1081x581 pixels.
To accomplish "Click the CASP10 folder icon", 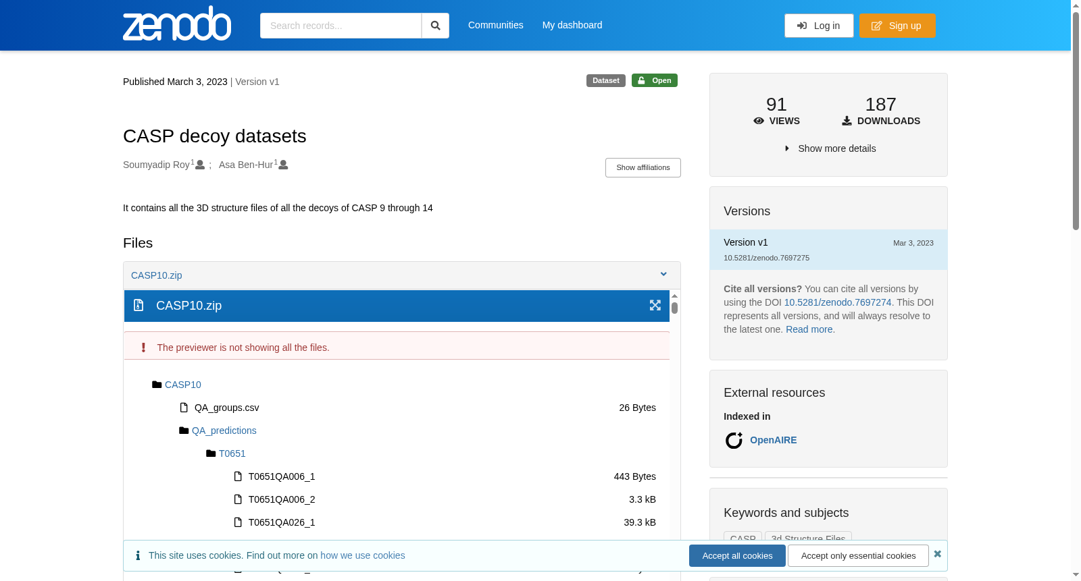I will click(x=157, y=385).
